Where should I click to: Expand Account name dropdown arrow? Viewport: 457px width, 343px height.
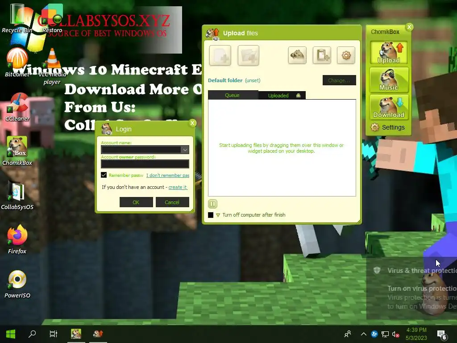(185, 150)
